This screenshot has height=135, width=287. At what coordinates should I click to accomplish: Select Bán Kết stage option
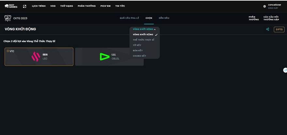tap(138, 51)
